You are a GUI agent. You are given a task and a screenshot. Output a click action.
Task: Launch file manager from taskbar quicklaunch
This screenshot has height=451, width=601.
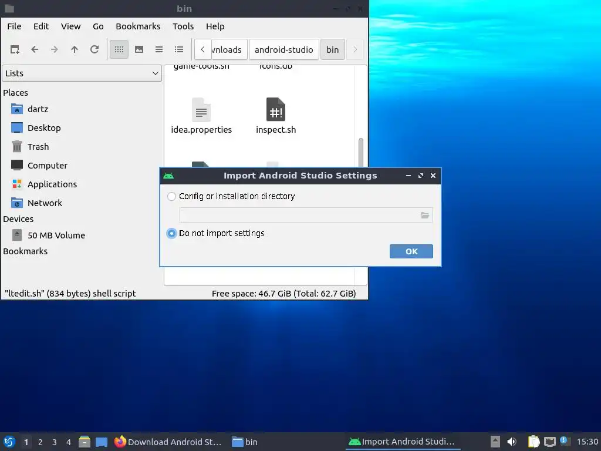[x=85, y=442]
